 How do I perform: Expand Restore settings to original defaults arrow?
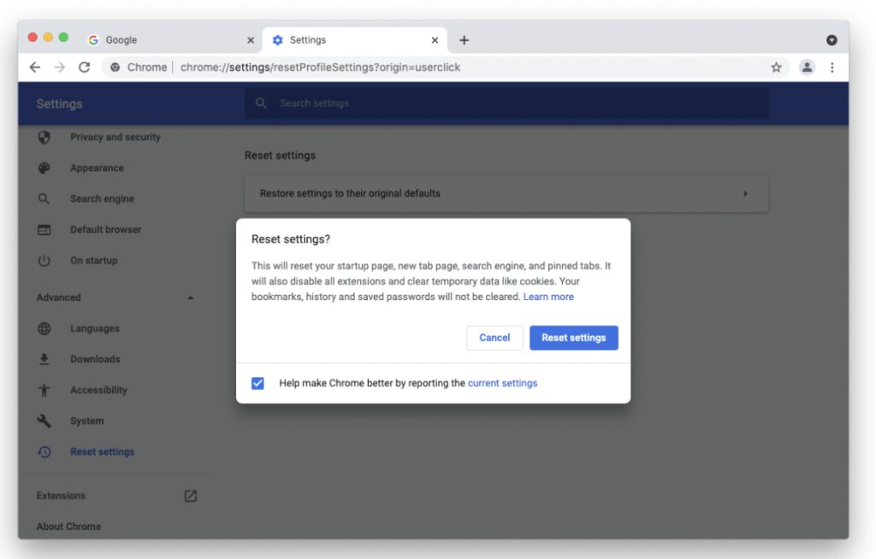point(745,194)
